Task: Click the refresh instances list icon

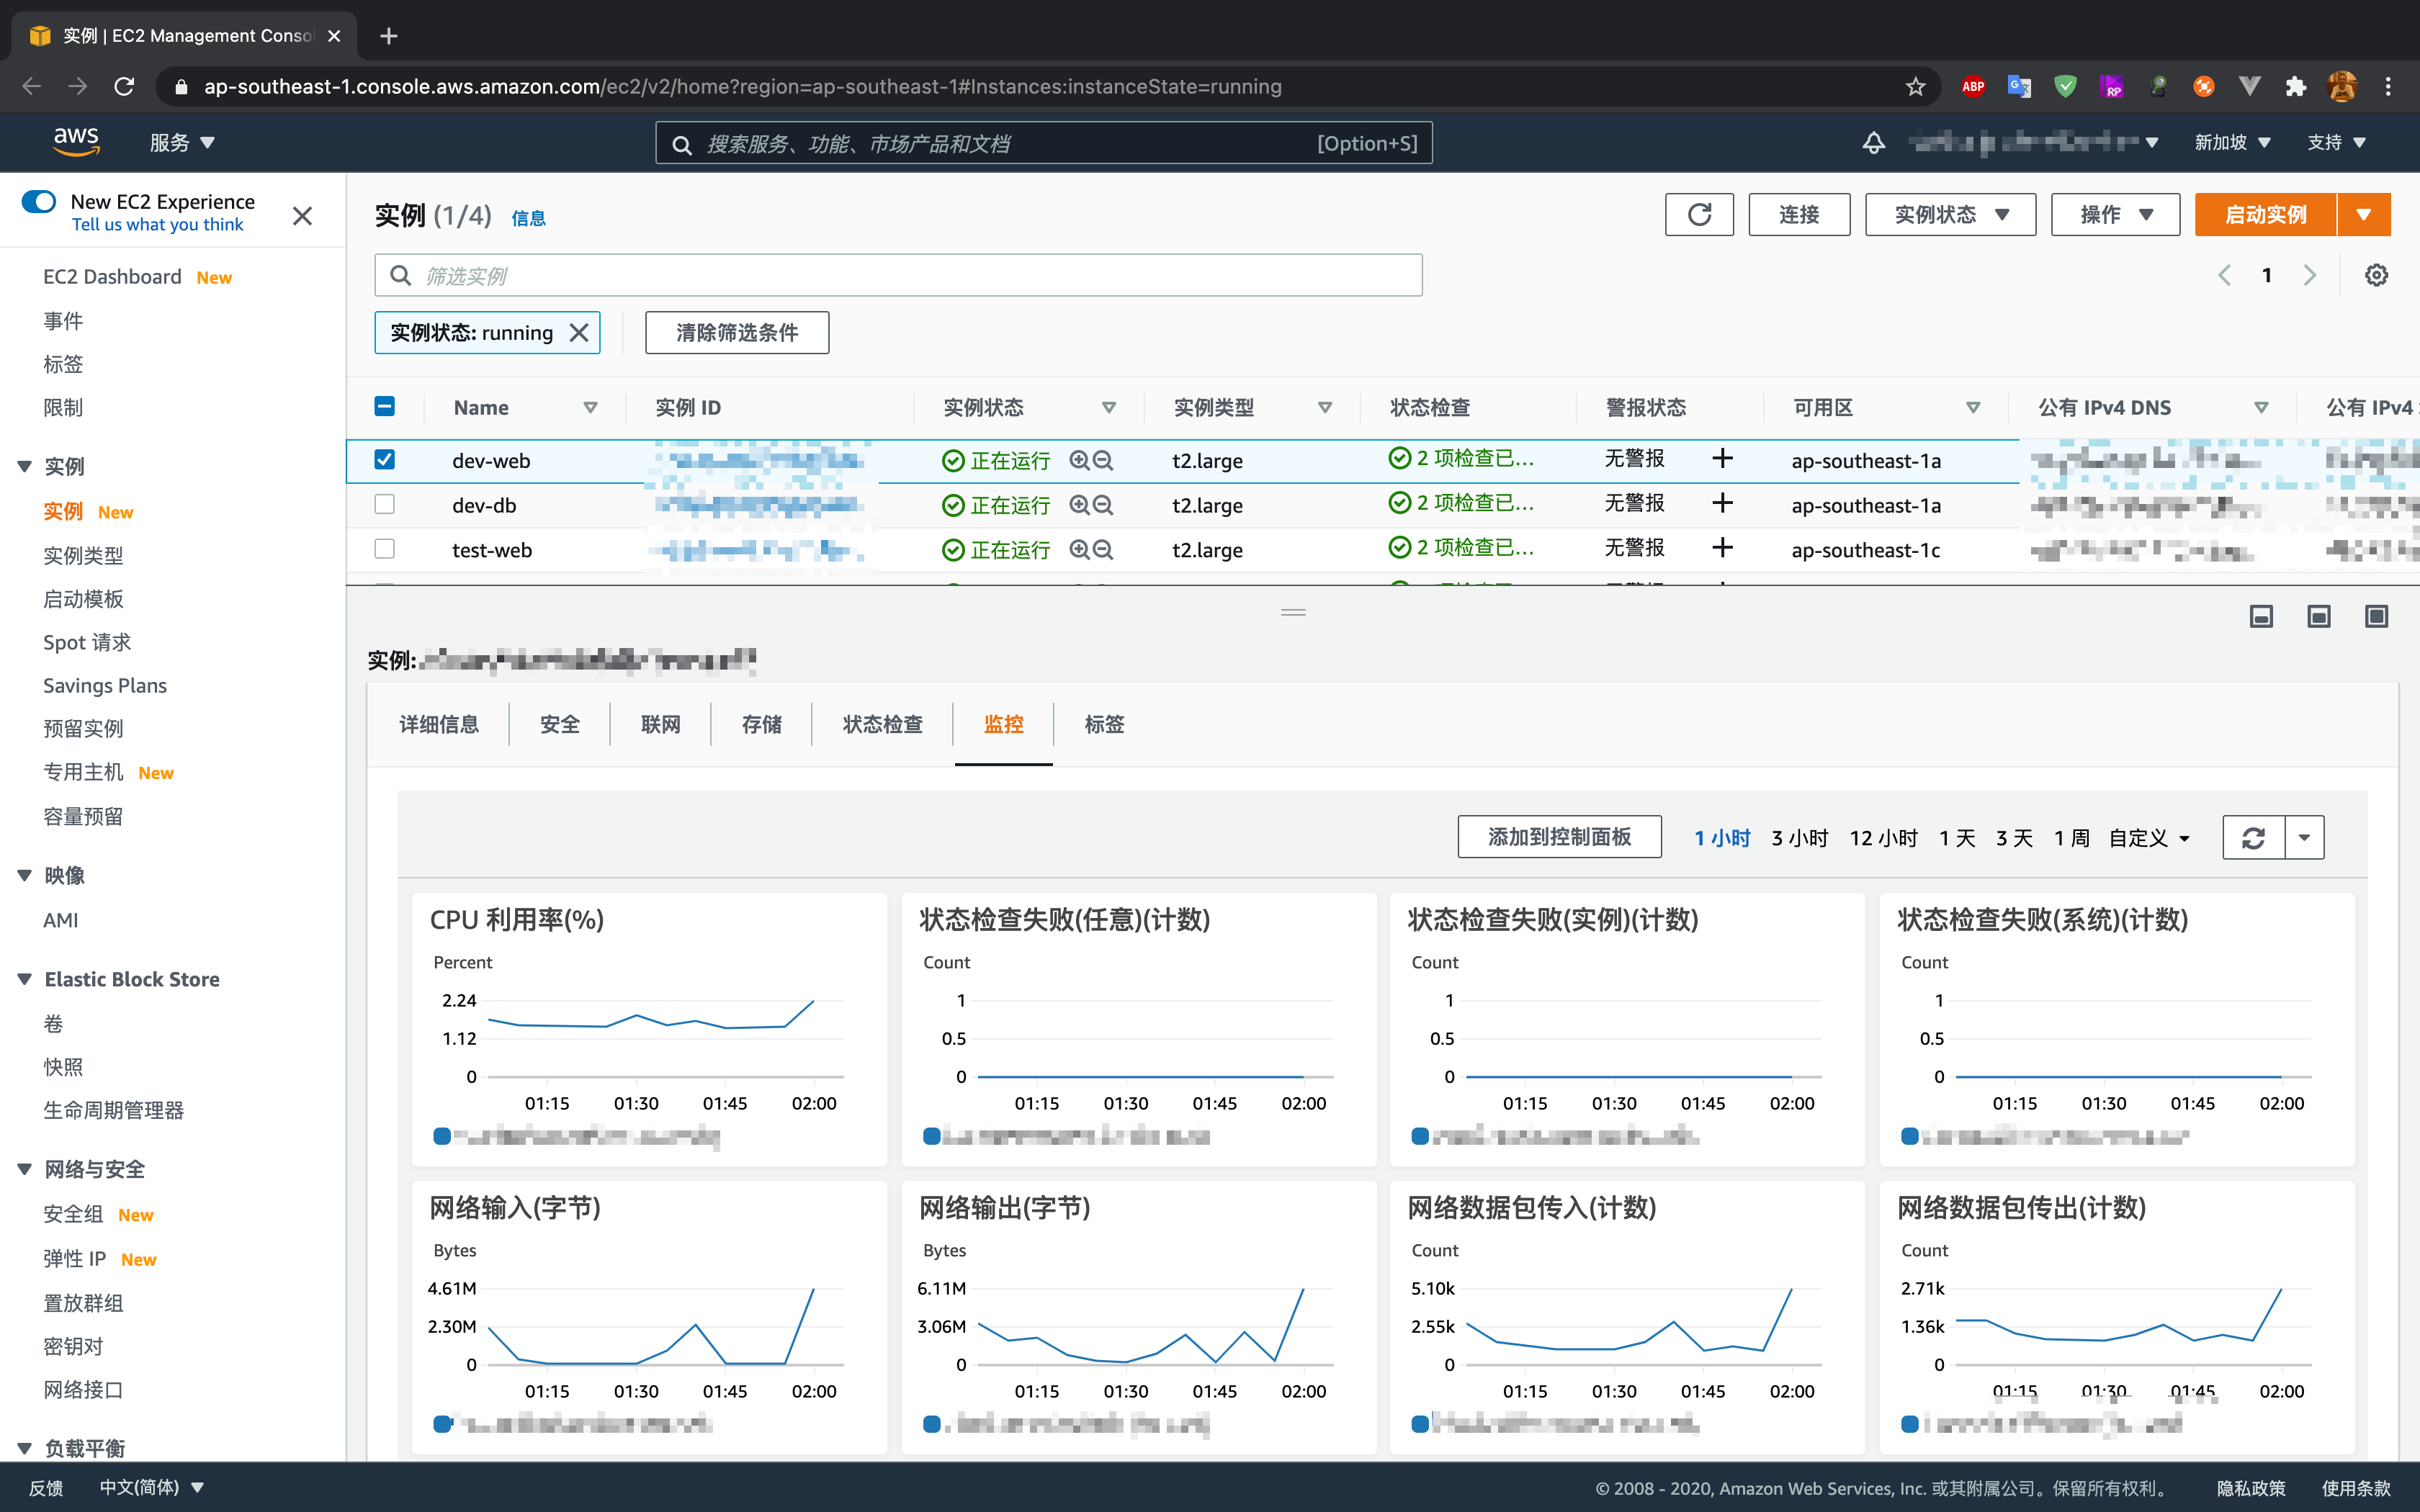Action: tap(1699, 214)
